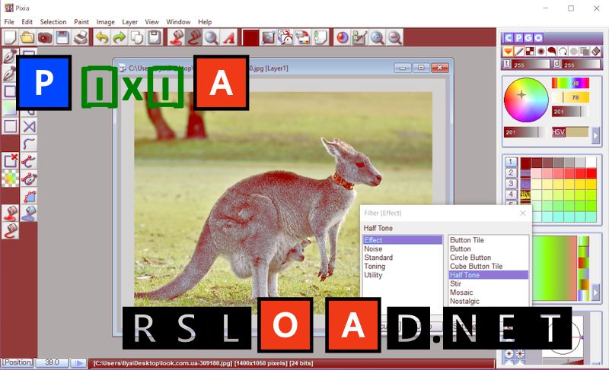Select the paint bucket fill tool in toolbar
This screenshot has width=609, height=370.
pos(177,37)
